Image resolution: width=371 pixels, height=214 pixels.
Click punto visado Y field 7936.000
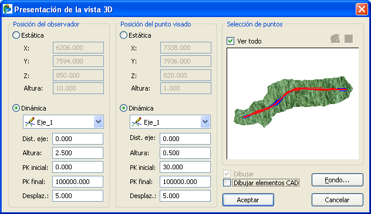click(185, 61)
